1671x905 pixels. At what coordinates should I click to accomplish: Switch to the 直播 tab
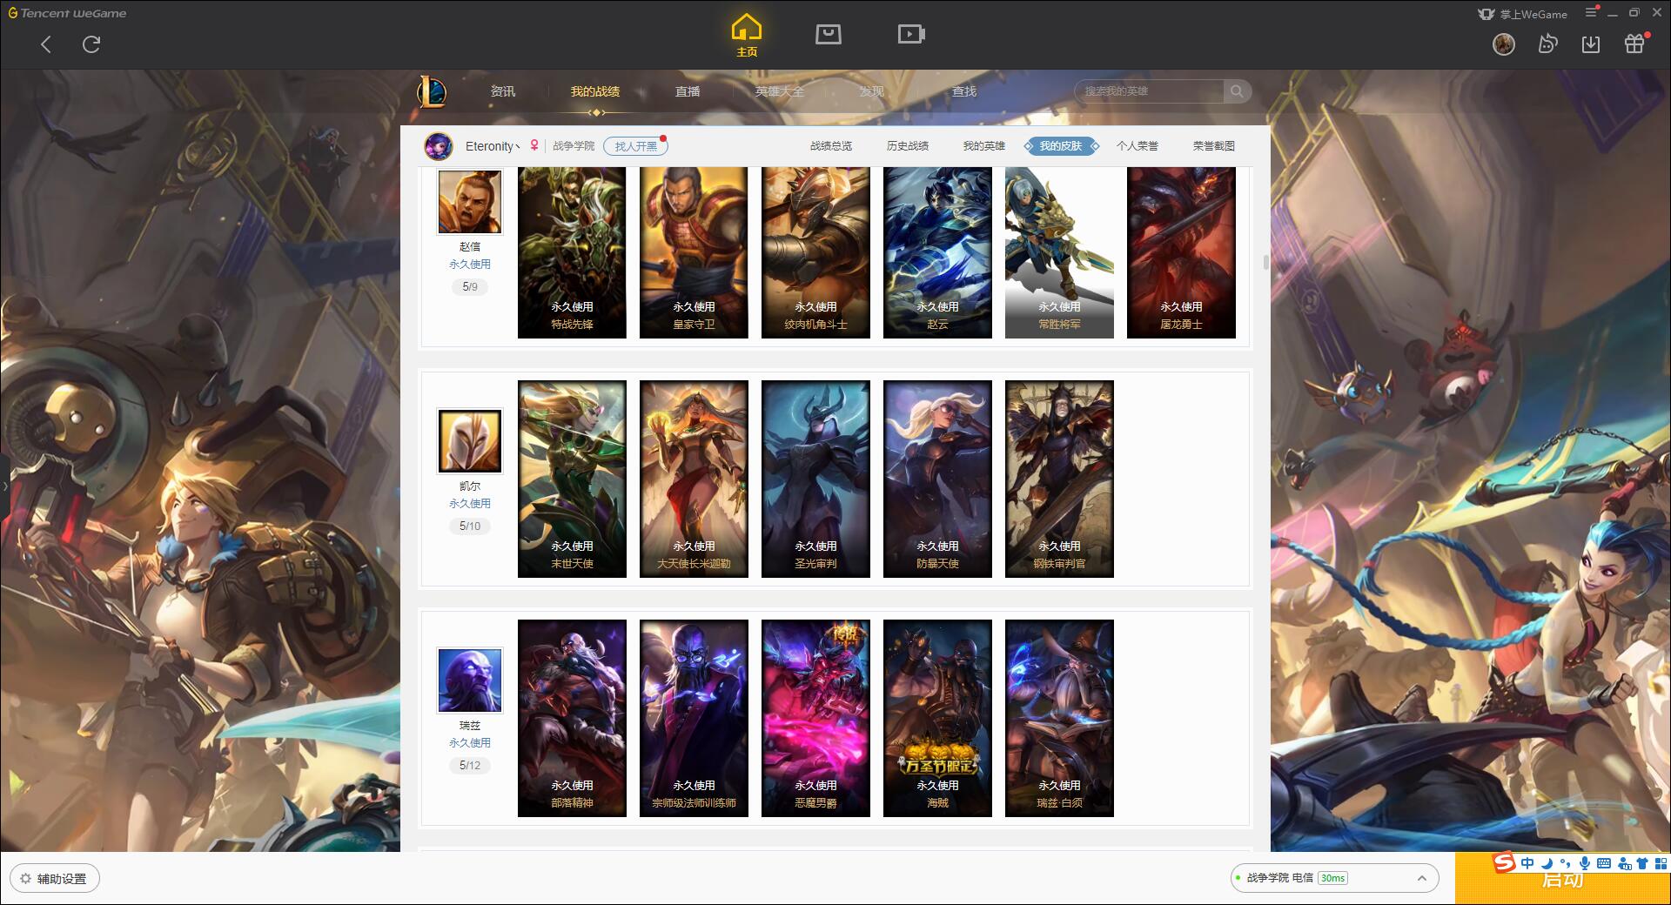pos(688,91)
